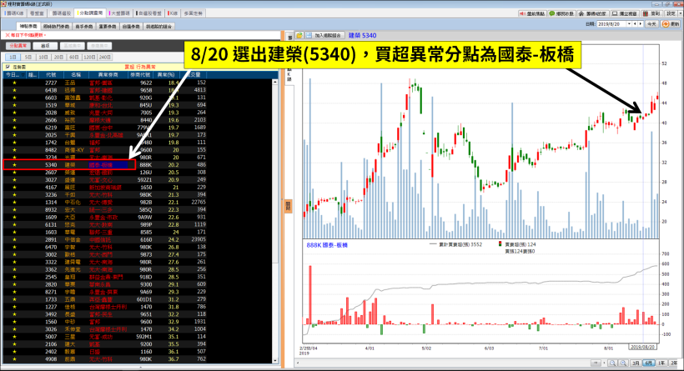Open the 籌碼K線 main tab
This screenshot has width=684, height=371.
click(14, 13)
